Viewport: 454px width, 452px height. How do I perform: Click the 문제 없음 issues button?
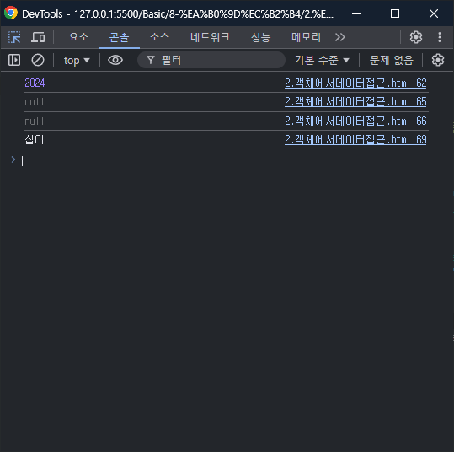391,60
